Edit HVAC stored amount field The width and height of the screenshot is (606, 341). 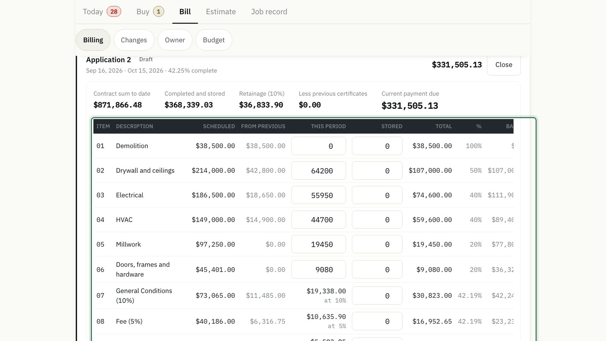pyautogui.click(x=377, y=220)
